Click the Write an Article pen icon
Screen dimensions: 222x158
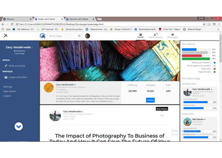(x=6, y=66)
